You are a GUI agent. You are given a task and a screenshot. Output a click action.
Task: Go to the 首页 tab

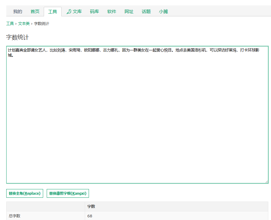coord(35,12)
